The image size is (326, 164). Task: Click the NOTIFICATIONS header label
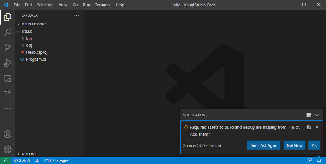[x=195, y=115]
